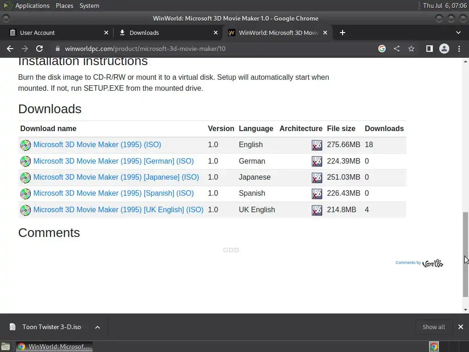Close the WinWorld tab
Screen dimensions: 469x352
(325, 33)
